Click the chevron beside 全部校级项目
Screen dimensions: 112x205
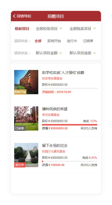click(x=61, y=28)
